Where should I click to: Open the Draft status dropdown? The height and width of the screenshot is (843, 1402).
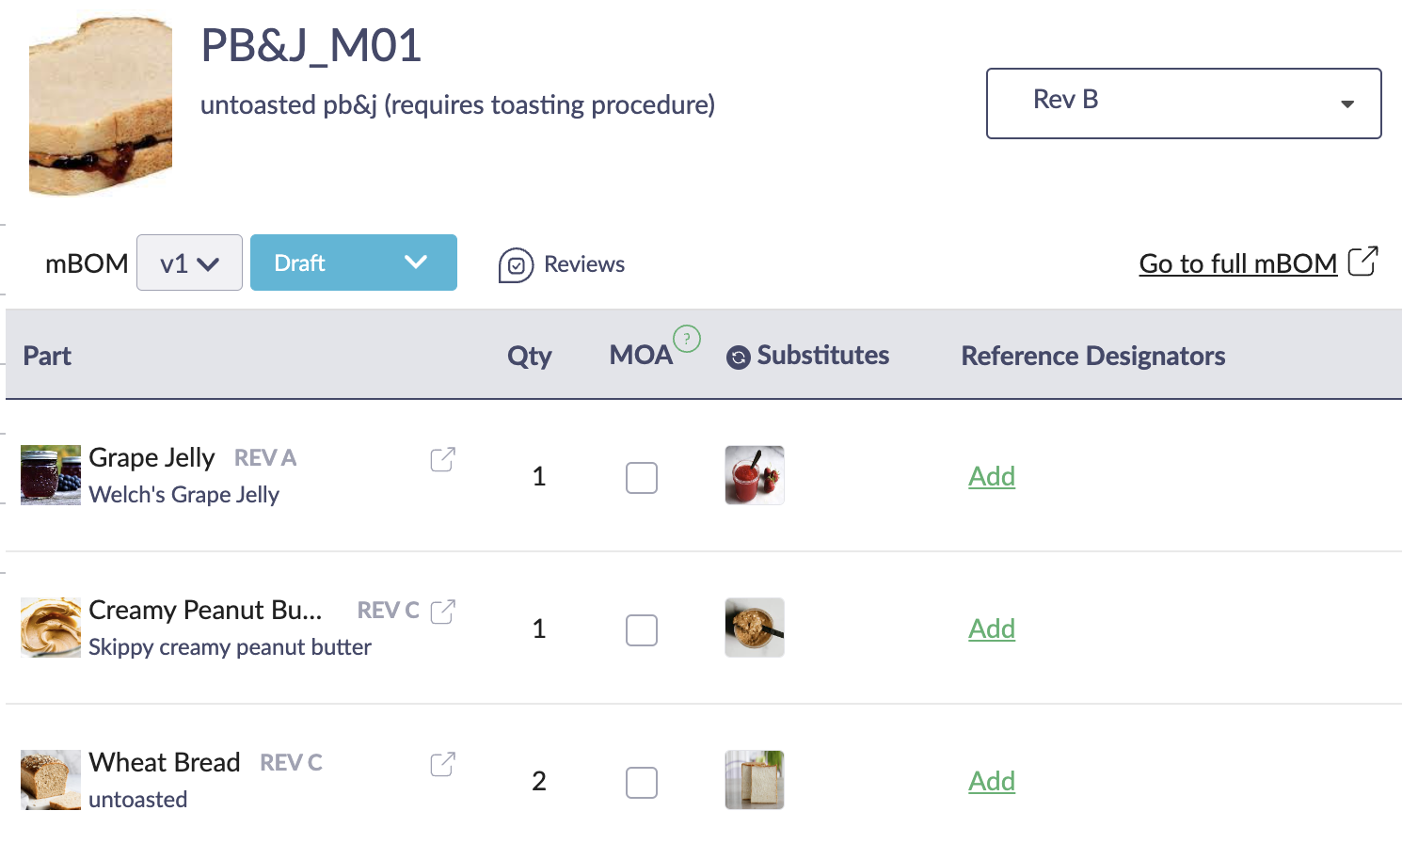[353, 262]
